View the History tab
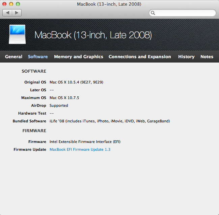The width and height of the screenshot is (219, 215). click(186, 57)
